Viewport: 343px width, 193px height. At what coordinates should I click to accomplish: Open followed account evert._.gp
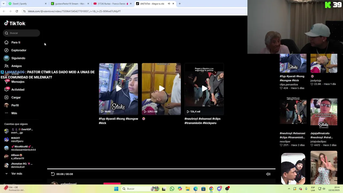(x=18, y=131)
